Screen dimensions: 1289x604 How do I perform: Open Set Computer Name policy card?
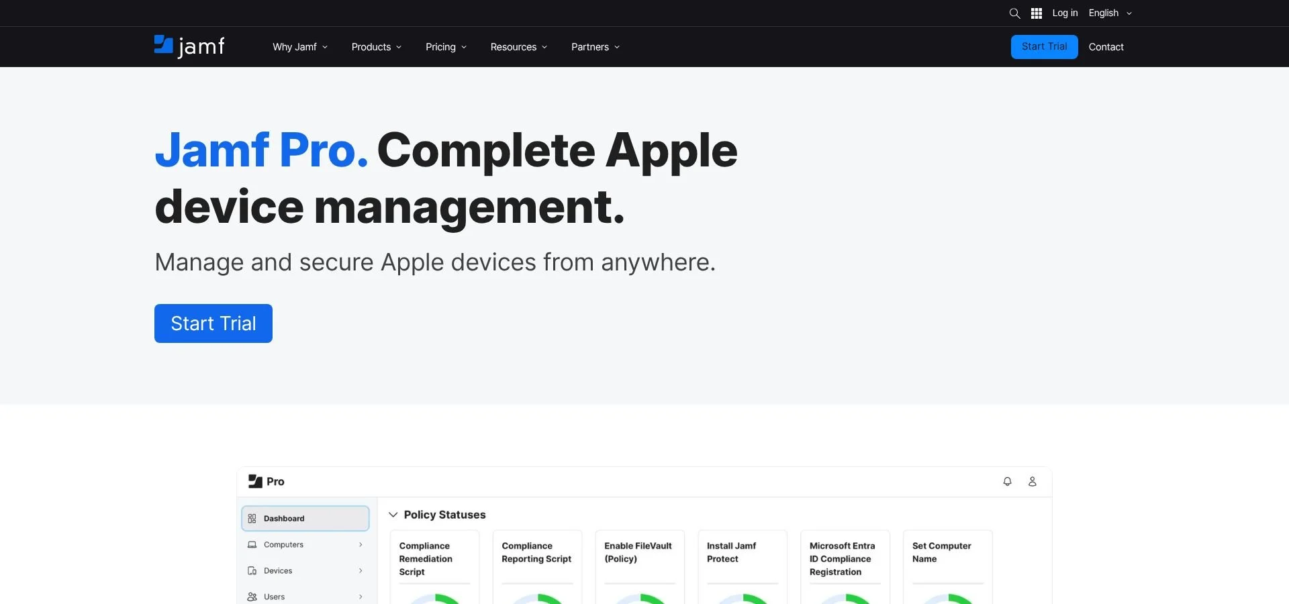click(x=948, y=567)
